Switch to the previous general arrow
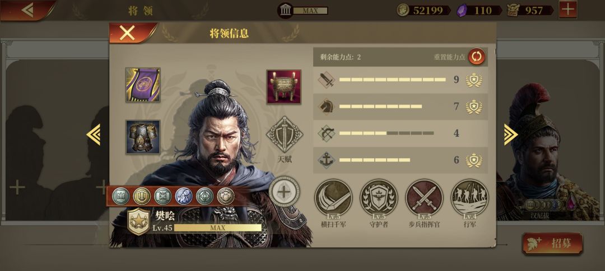605x271 pixels. [x=94, y=134]
